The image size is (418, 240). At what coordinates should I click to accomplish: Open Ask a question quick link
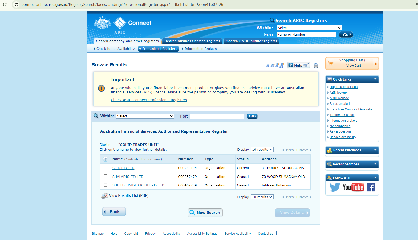[x=340, y=131]
